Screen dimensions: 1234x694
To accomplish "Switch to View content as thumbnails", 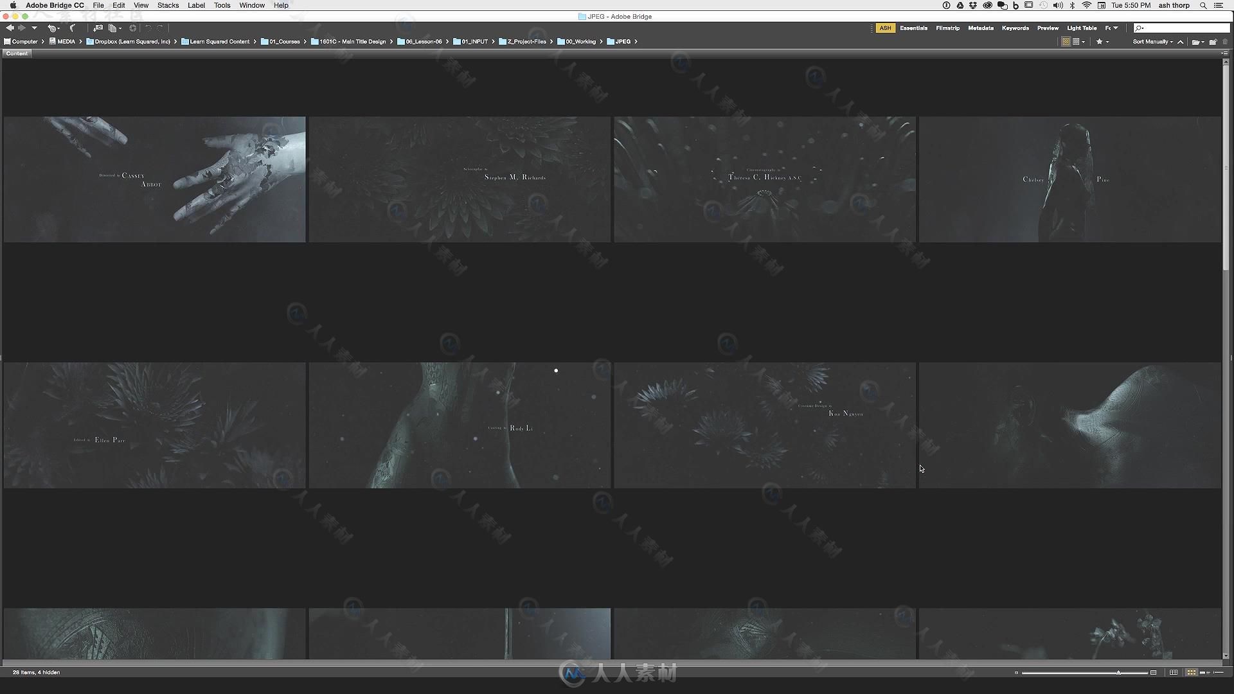I will [x=1191, y=673].
